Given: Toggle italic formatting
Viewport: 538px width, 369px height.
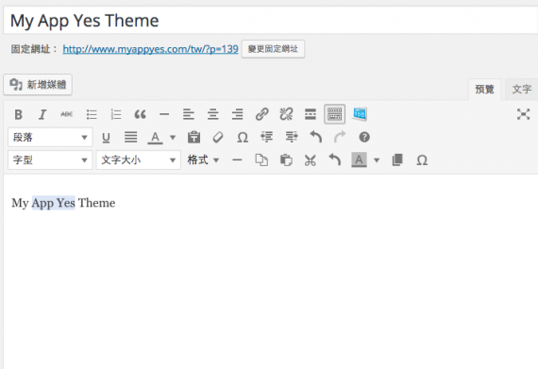Looking at the screenshot, I should [x=42, y=114].
